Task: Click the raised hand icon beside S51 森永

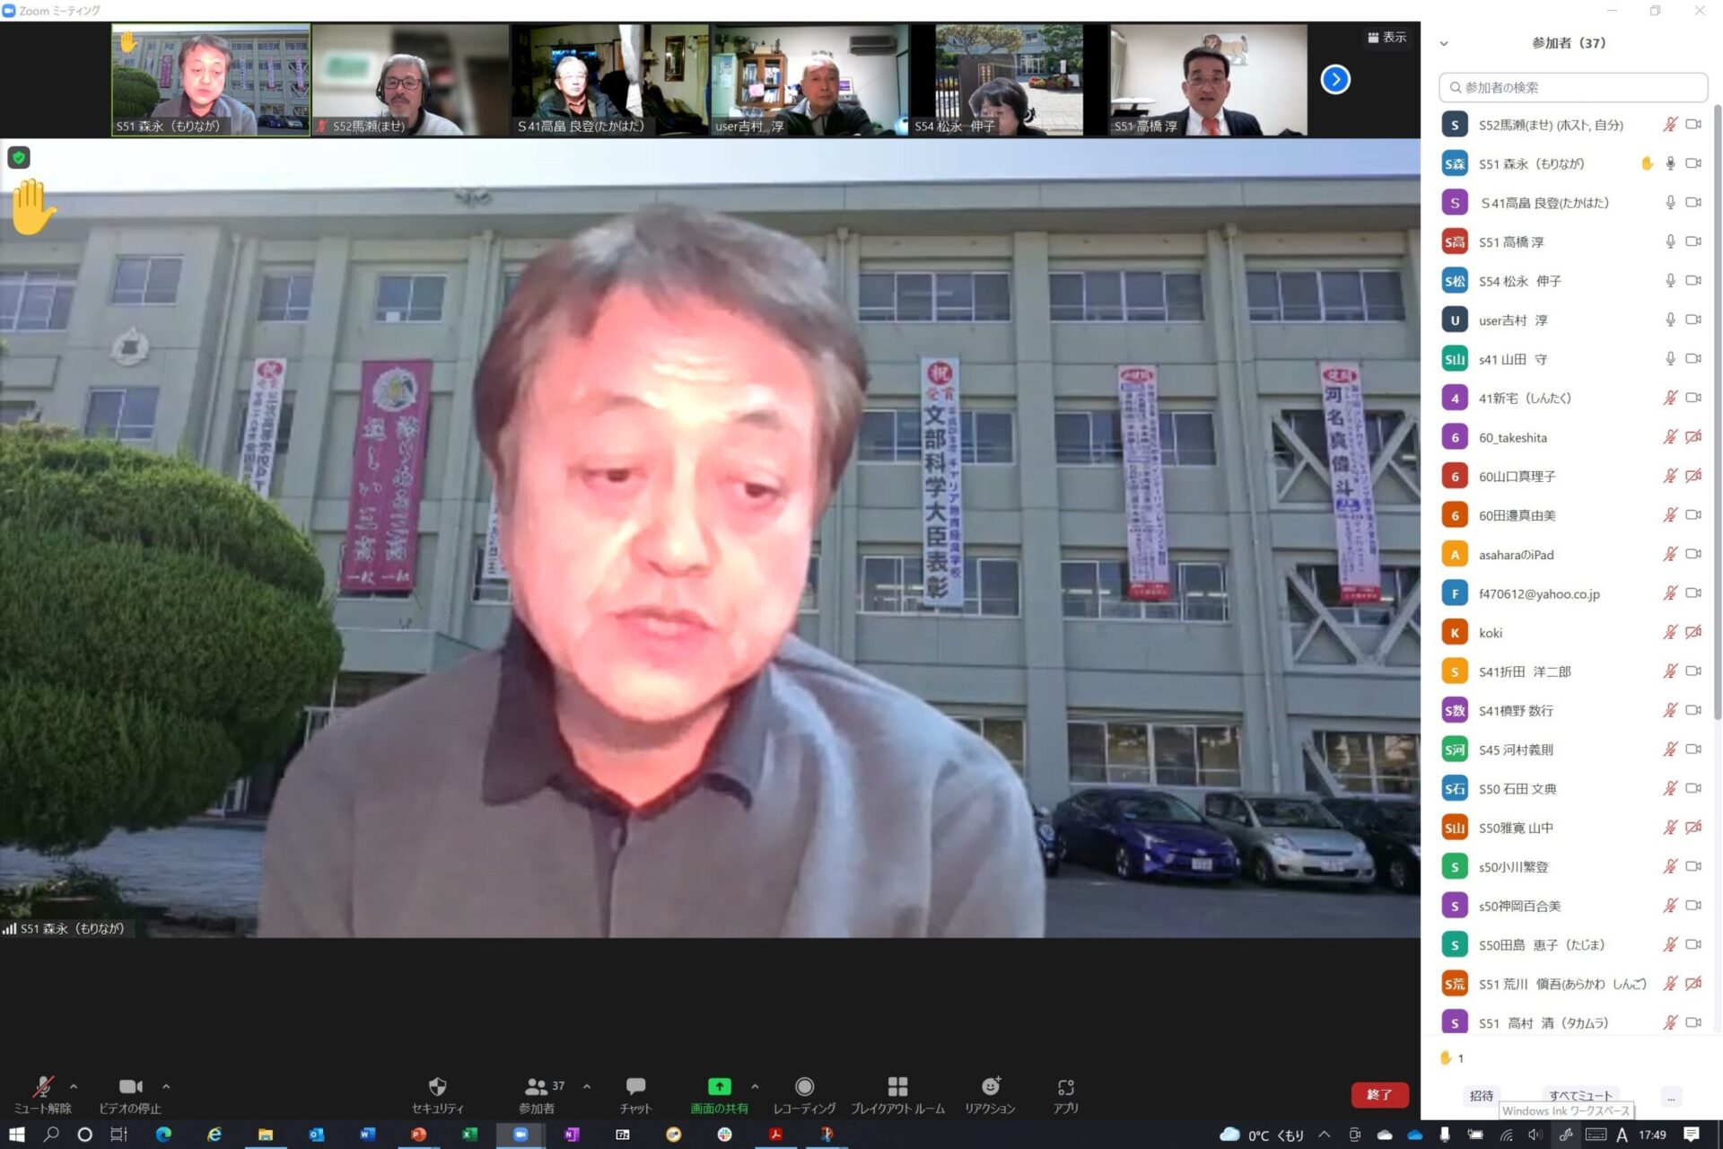Action: [1647, 163]
